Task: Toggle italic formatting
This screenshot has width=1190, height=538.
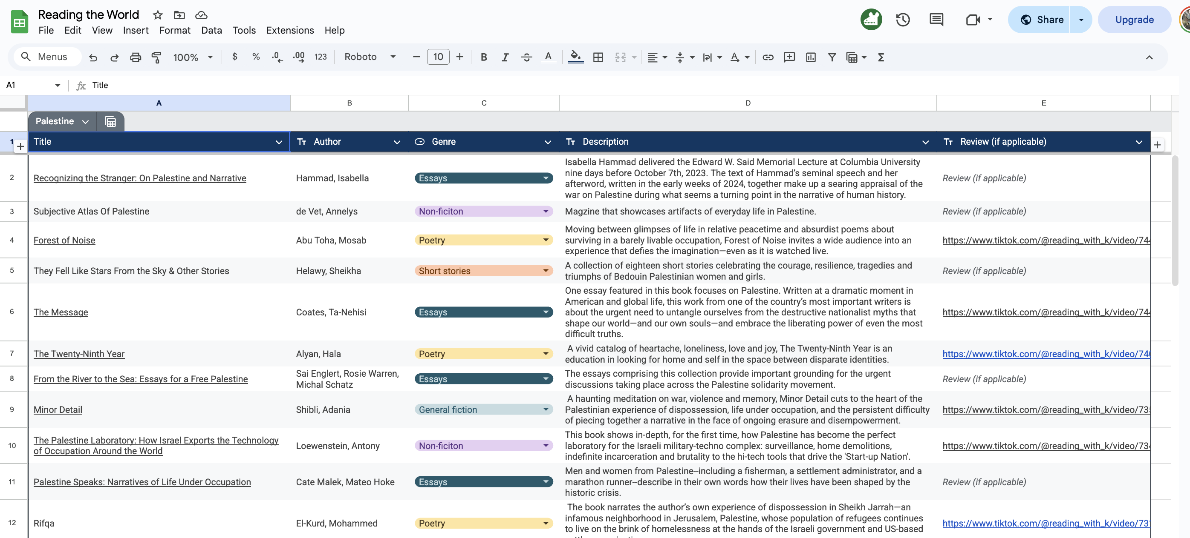Action: [505, 57]
